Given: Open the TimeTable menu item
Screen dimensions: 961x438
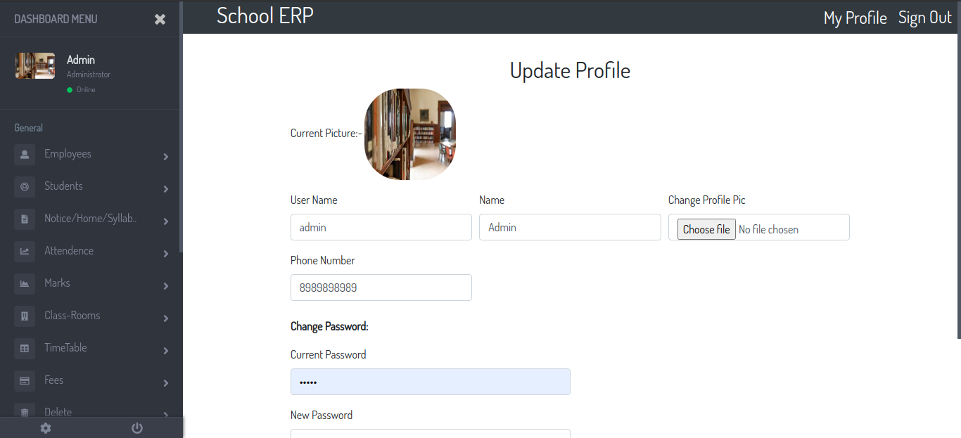Looking at the screenshot, I should (x=91, y=348).
